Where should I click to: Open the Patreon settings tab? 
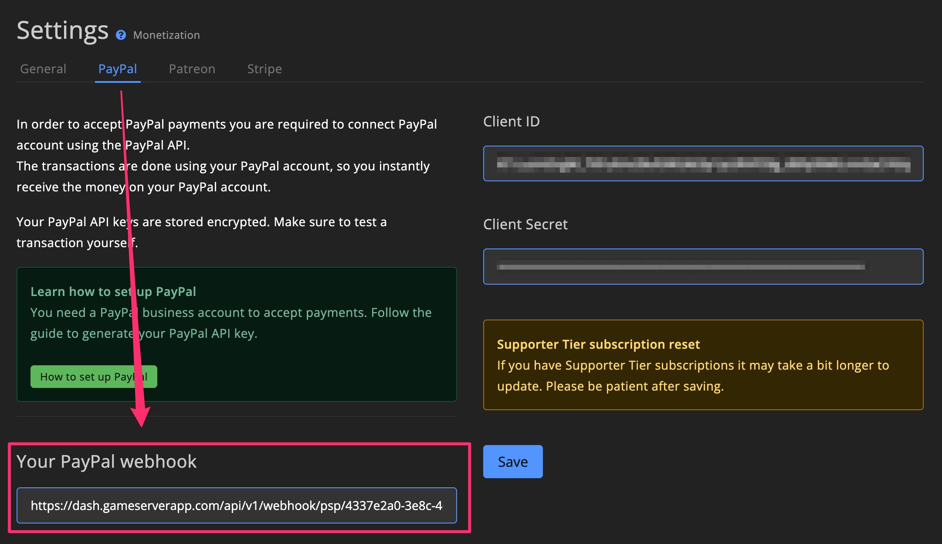pyautogui.click(x=192, y=69)
